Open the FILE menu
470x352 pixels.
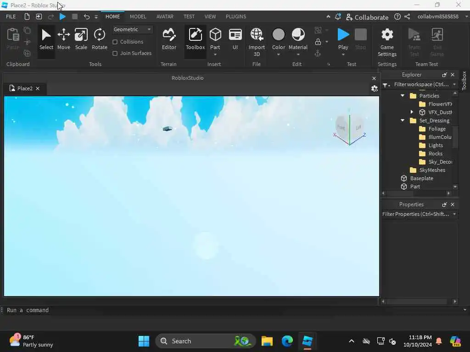11,16
